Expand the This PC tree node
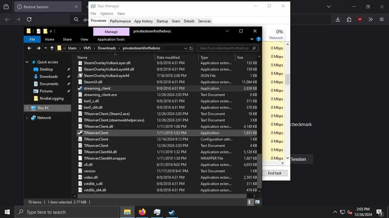Screen dimensions: 389x218 click(27, 108)
